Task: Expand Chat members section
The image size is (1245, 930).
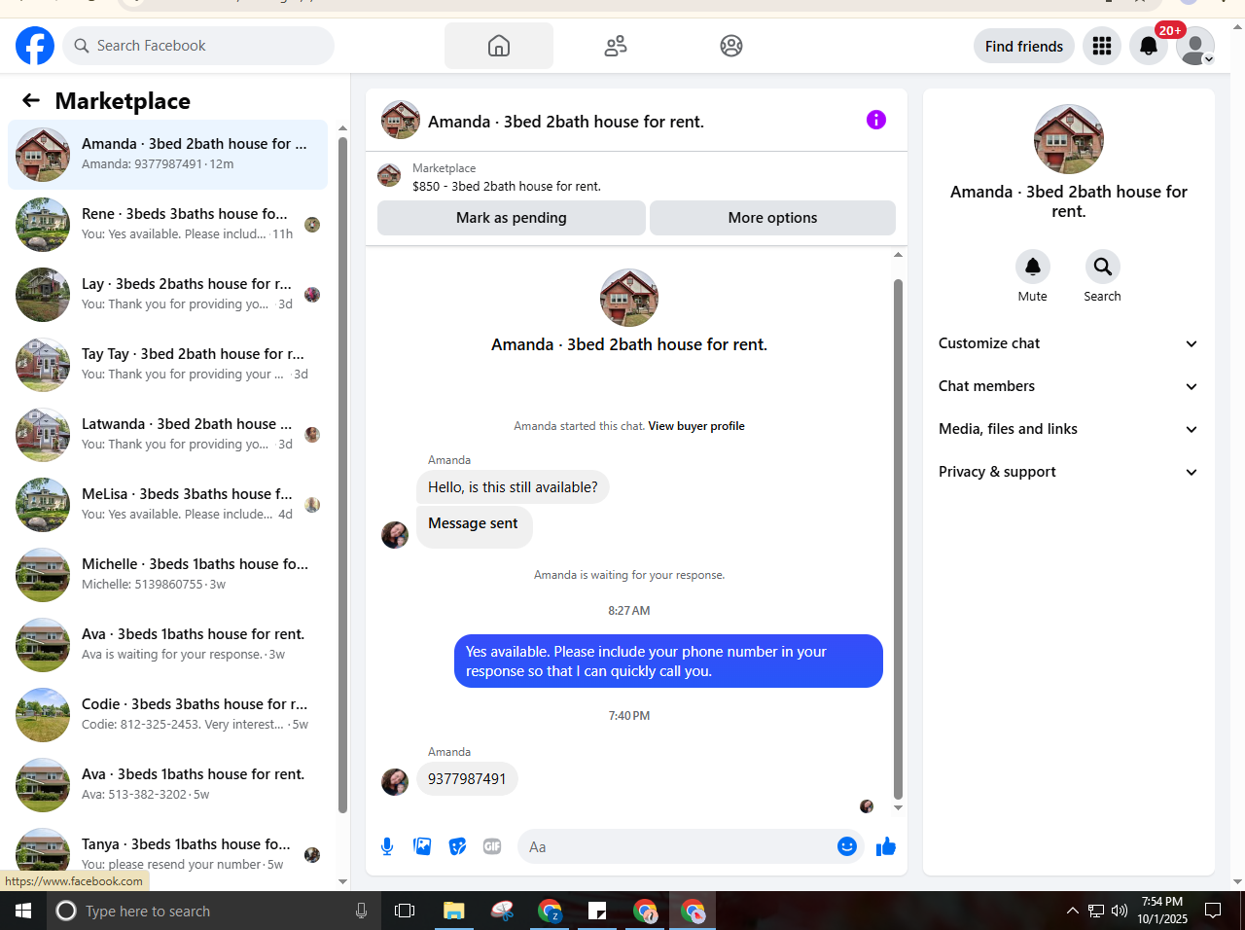Action: pyautogui.click(x=1068, y=386)
